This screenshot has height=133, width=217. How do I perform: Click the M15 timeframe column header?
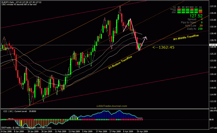pos(187,7)
